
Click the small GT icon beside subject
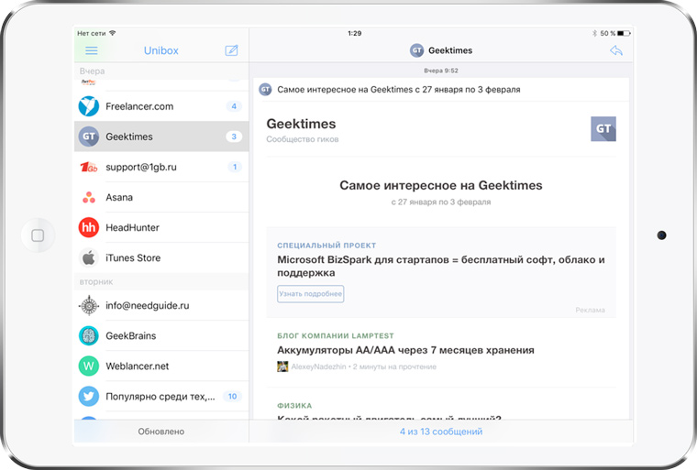265,89
